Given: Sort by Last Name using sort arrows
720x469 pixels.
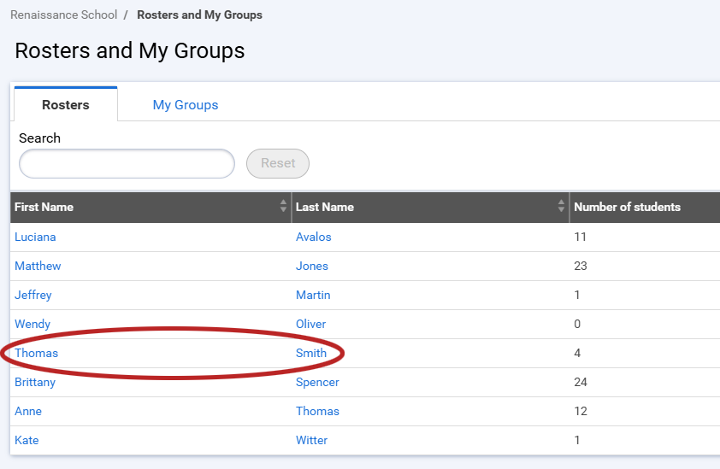Looking at the screenshot, I should (x=561, y=206).
